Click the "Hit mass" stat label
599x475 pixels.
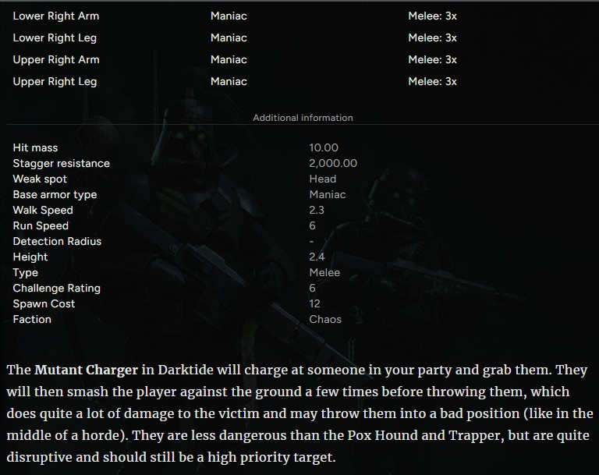click(x=35, y=147)
